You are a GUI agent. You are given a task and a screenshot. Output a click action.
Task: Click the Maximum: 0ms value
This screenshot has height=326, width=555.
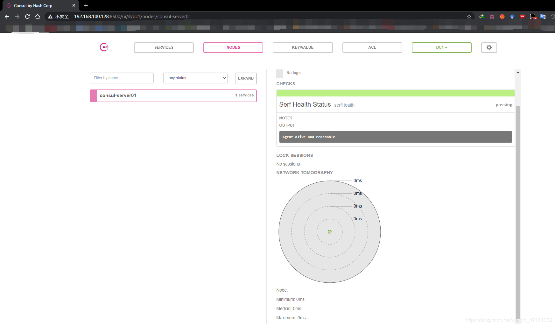tap(291, 318)
